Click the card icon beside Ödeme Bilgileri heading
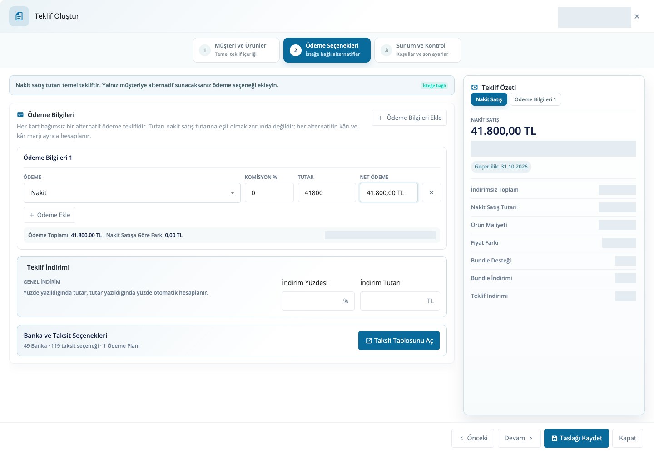Screen dimensions: 654x454 click(20, 115)
